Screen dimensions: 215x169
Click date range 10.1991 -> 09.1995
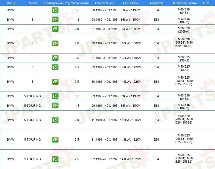click(x=104, y=82)
